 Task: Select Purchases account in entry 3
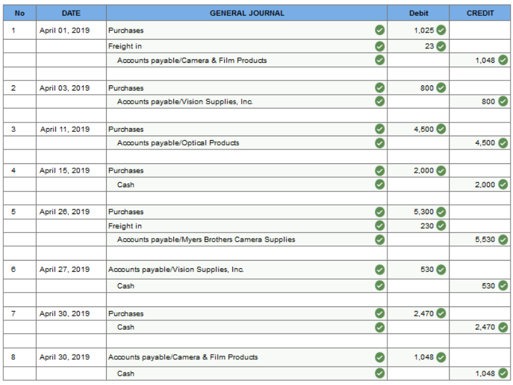126,129
